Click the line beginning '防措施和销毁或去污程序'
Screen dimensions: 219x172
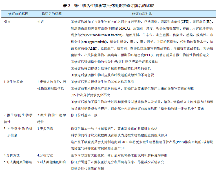point(137,109)
